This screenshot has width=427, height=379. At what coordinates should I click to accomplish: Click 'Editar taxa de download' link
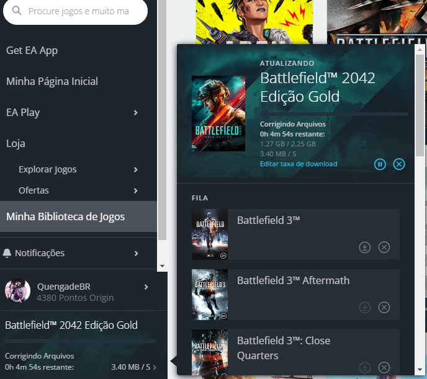(299, 164)
